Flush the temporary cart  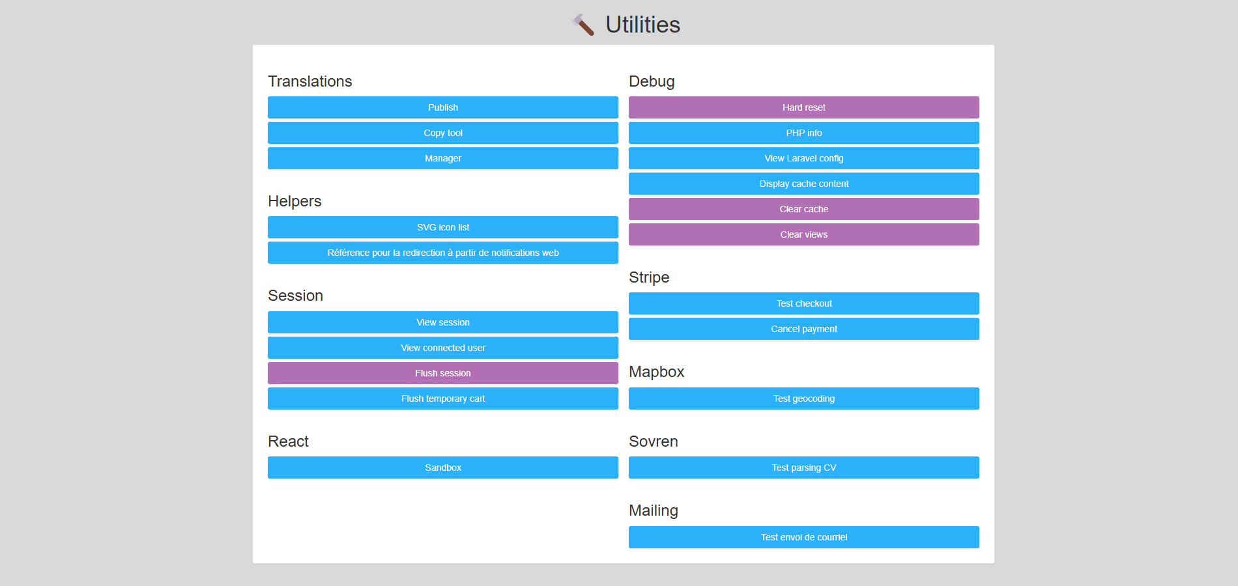click(x=442, y=398)
